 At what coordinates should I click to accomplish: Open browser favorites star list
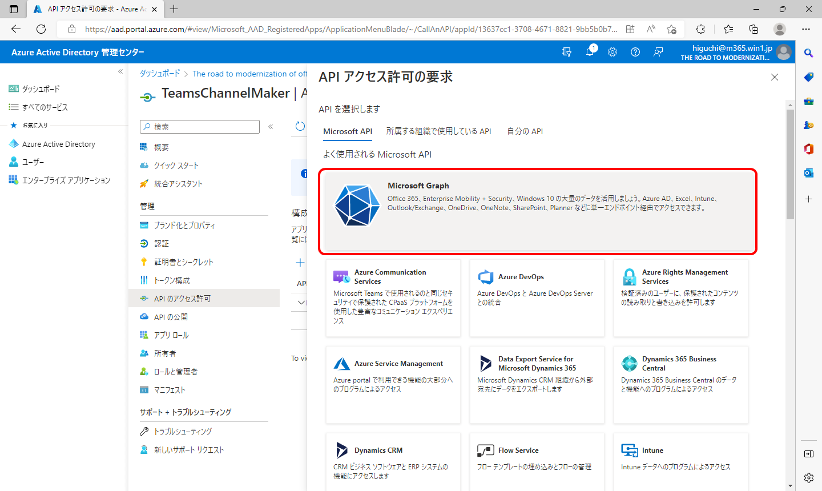[728, 29]
